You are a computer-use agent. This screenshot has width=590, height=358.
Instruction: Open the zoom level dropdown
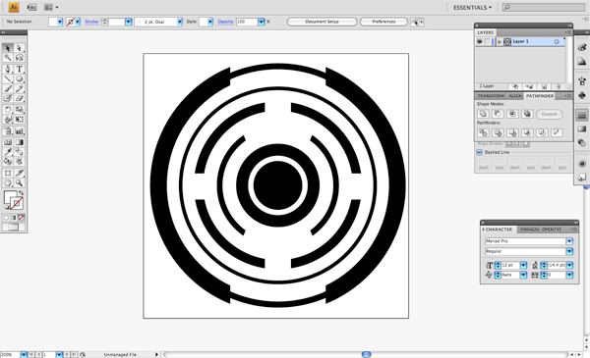tap(24, 355)
